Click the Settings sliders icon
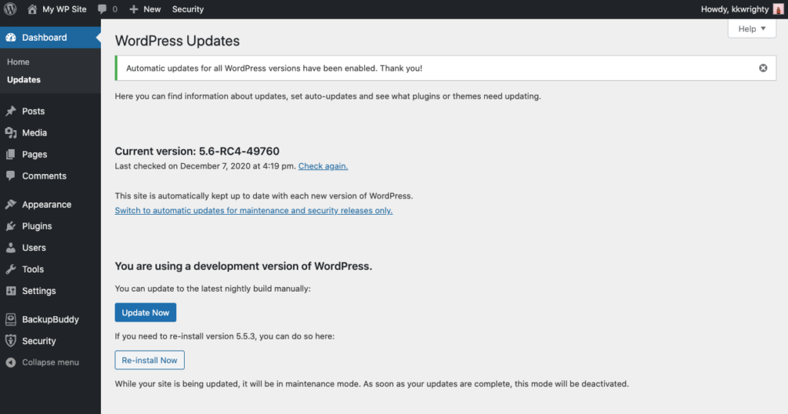Screen dimensions: 788x414 click(11, 291)
